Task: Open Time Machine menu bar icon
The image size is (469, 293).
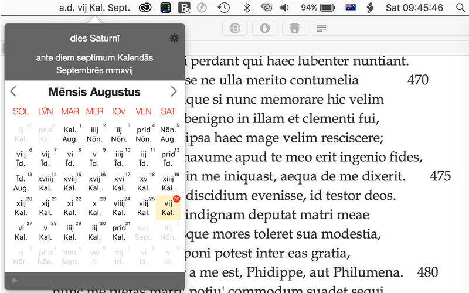Action: point(223,8)
